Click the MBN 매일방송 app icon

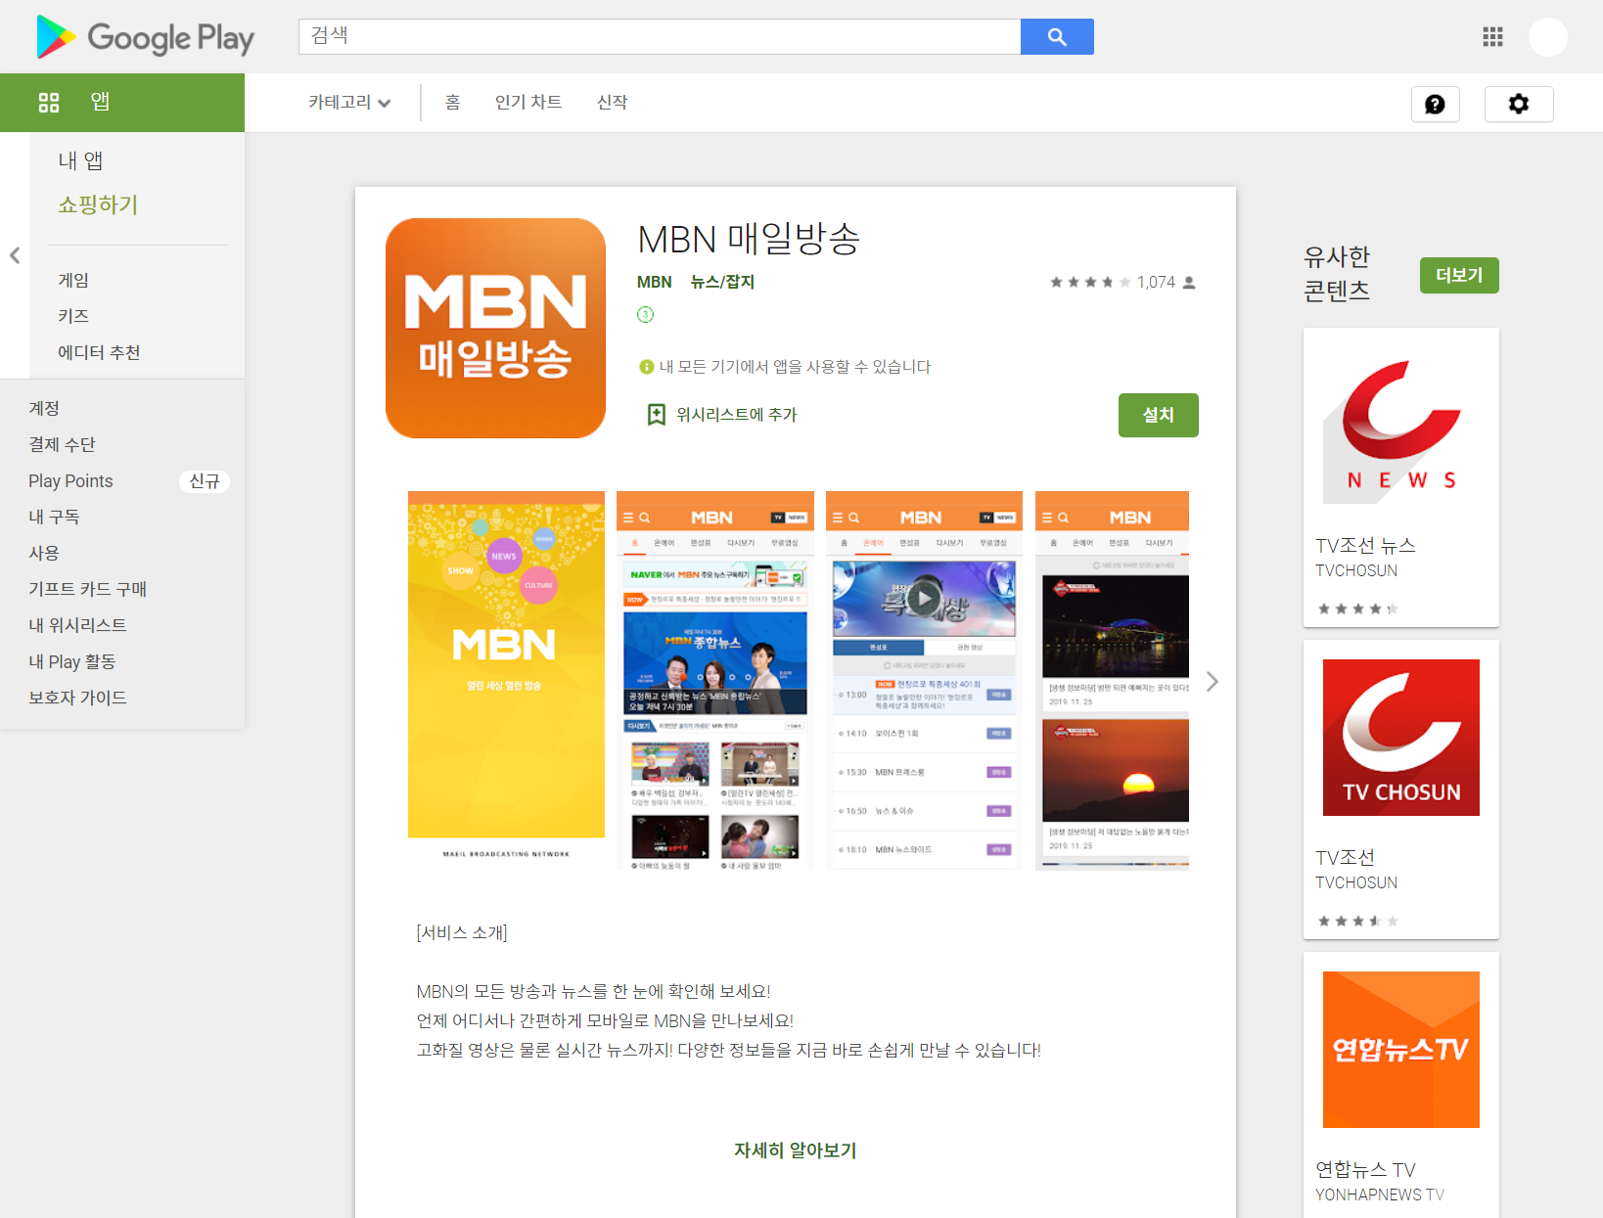(x=495, y=328)
